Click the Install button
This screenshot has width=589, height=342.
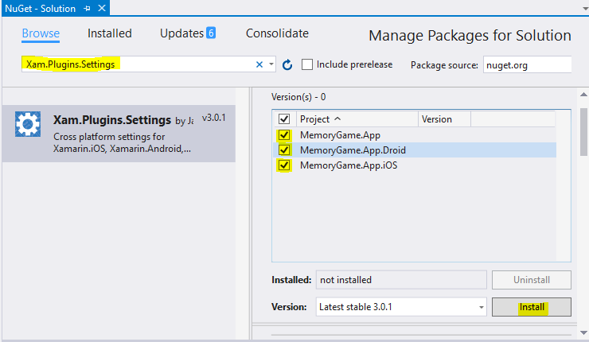(532, 307)
